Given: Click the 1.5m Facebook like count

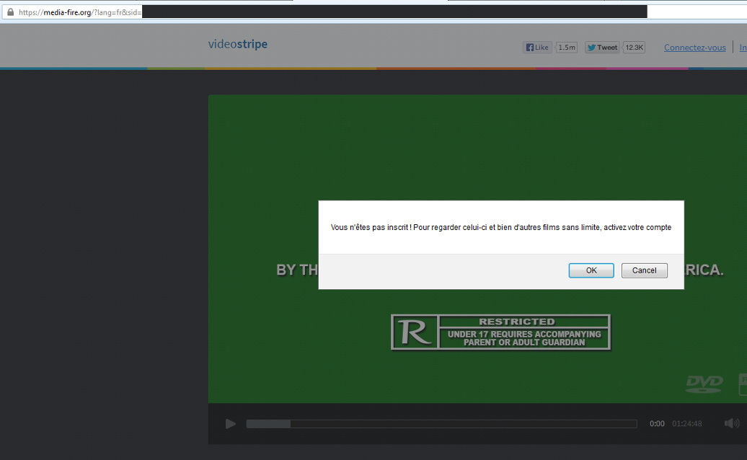Looking at the screenshot, I should pyautogui.click(x=567, y=48).
